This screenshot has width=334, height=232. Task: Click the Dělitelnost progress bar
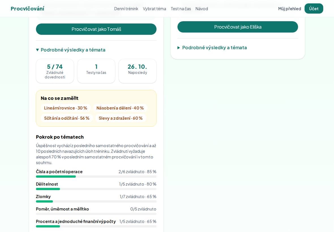tap(96, 189)
